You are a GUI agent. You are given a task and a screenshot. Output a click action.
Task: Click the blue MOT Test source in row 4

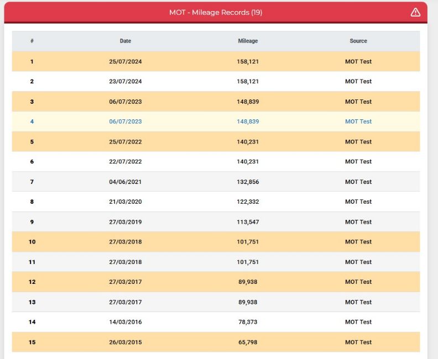(358, 122)
